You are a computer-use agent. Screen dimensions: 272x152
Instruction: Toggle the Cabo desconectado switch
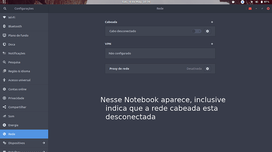point(196,31)
